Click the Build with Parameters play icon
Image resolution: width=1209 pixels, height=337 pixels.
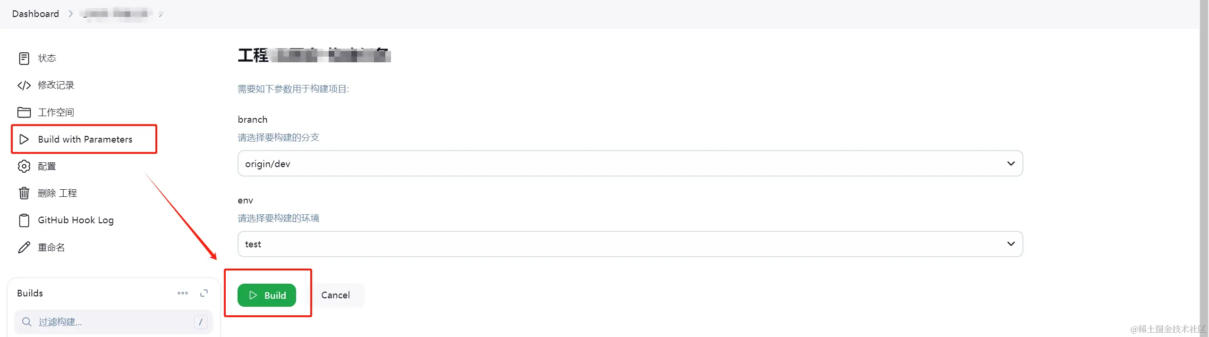(x=24, y=139)
